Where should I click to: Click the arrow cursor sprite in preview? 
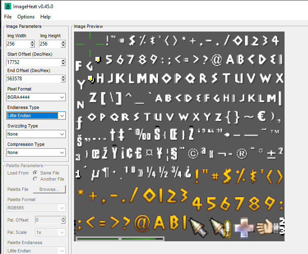(x=198, y=227)
